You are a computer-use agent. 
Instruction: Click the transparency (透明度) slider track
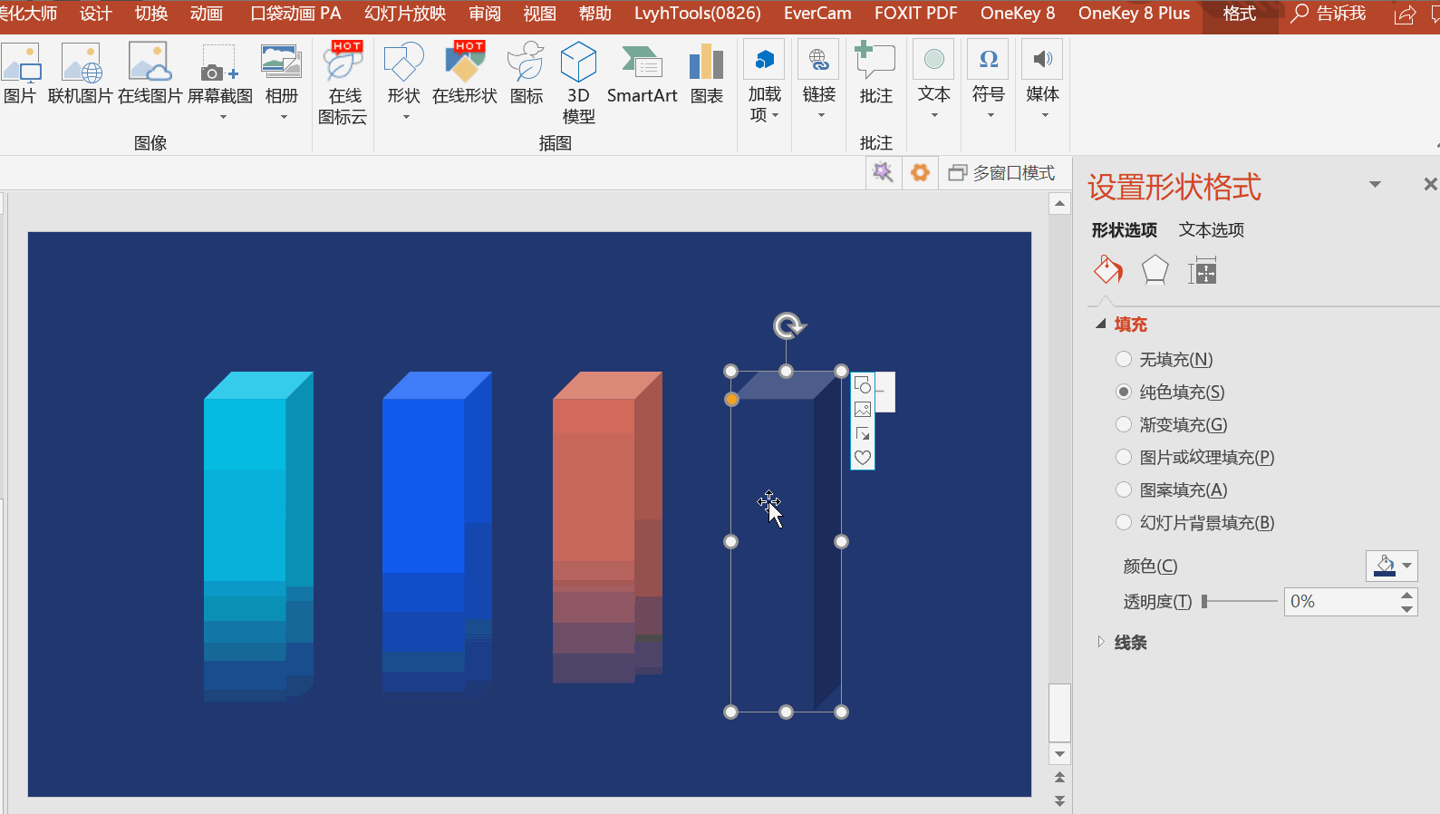1240,602
